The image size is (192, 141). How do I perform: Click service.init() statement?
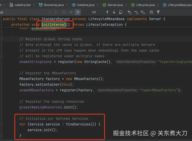click(42, 130)
